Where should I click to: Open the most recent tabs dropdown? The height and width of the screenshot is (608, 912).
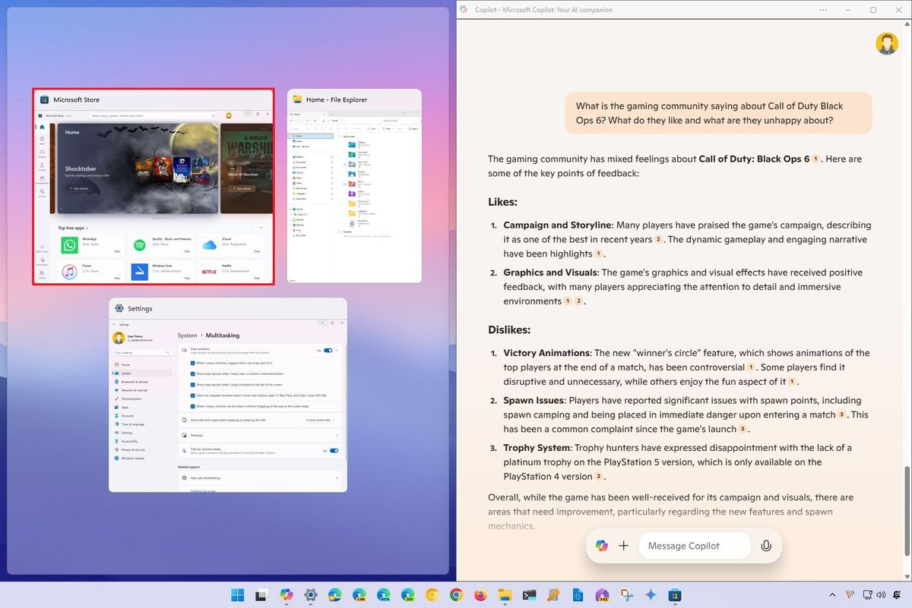pyautogui.click(x=320, y=421)
